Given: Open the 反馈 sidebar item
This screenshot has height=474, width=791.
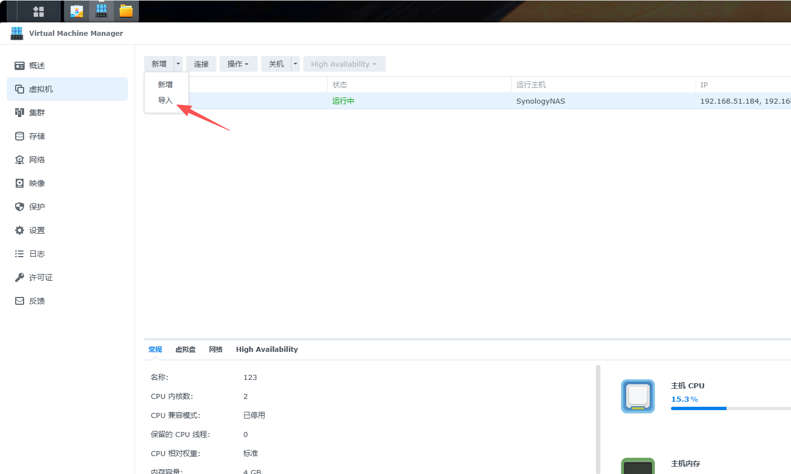Looking at the screenshot, I should click(x=36, y=300).
